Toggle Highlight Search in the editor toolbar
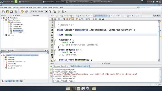The height and width of the screenshot is (91, 162). [73, 19]
